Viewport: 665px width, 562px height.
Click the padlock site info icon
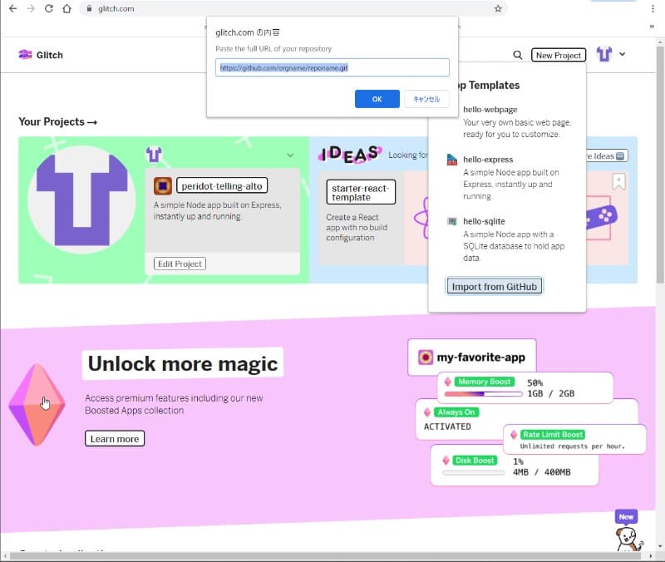point(89,8)
